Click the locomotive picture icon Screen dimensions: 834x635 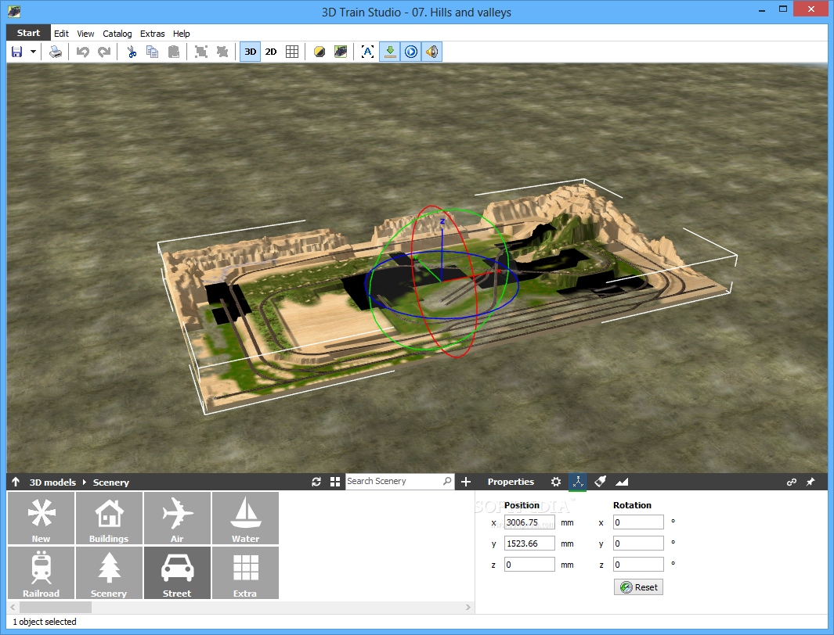tap(341, 52)
